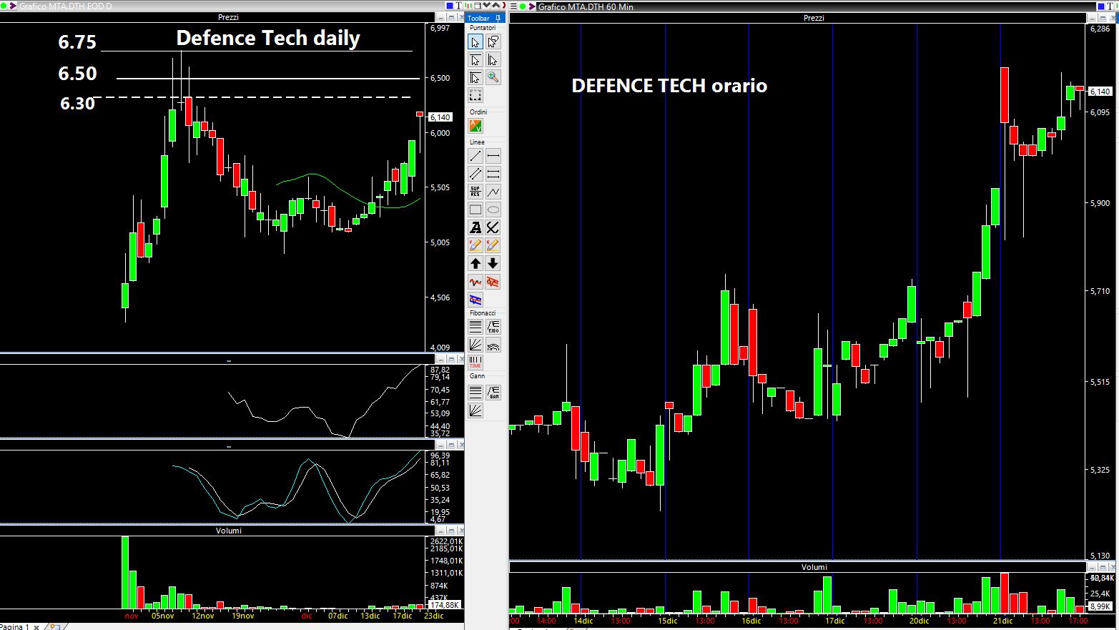Click the hourly chart Volumi panel header

tap(814, 567)
